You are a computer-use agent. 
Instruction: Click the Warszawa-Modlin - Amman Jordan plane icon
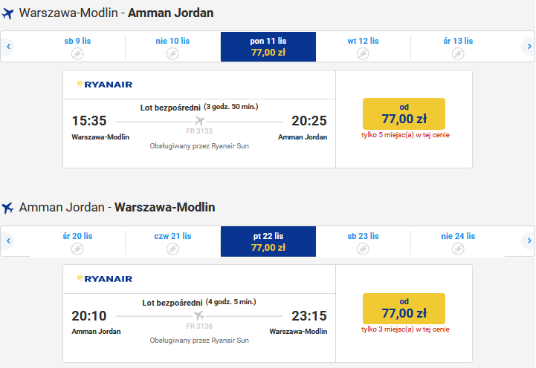pyautogui.click(x=7, y=13)
